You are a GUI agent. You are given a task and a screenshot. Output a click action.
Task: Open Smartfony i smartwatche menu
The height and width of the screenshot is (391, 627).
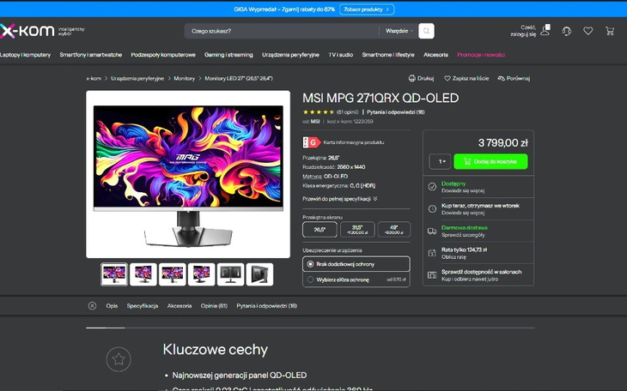[x=91, y=55]
